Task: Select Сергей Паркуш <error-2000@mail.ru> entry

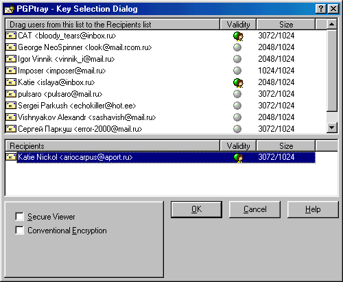Action: (x=80, y=129)
